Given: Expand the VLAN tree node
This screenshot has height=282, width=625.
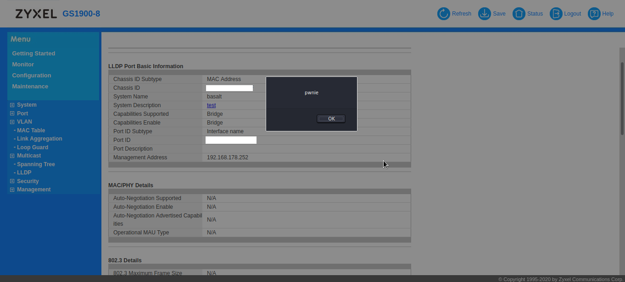Looking at the screenshot, I should pos(12,122).
